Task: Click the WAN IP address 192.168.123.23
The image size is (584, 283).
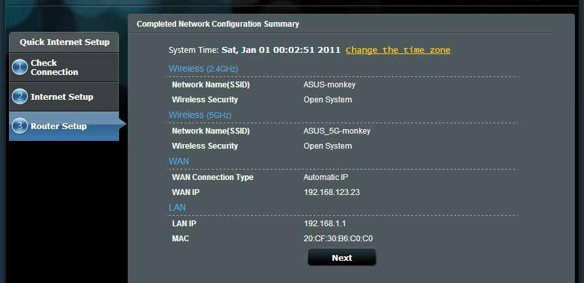Action: click(x=332, y=192)
